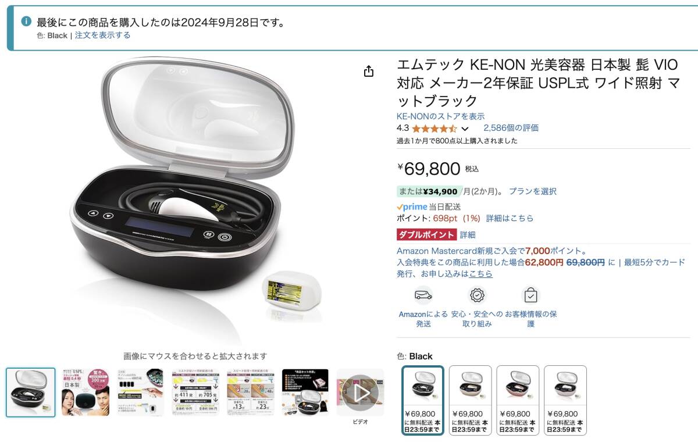Image resolution: width=698 pixels, height=442 pixels.
Task: Open the 2,586個の評価 reviews link
Action: point(511,128)
